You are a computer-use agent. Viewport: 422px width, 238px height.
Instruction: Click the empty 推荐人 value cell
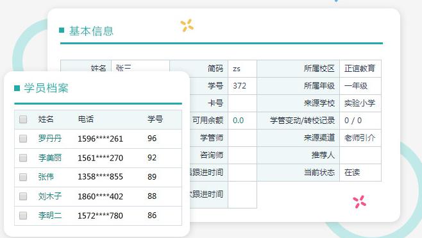pyautogui.click(x=360, y=155)
